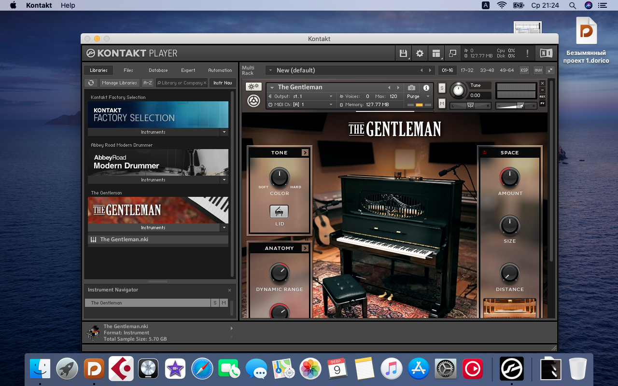Click the minimized view icon
Viewport: 618px width, 386px height.
pos(452,53)
